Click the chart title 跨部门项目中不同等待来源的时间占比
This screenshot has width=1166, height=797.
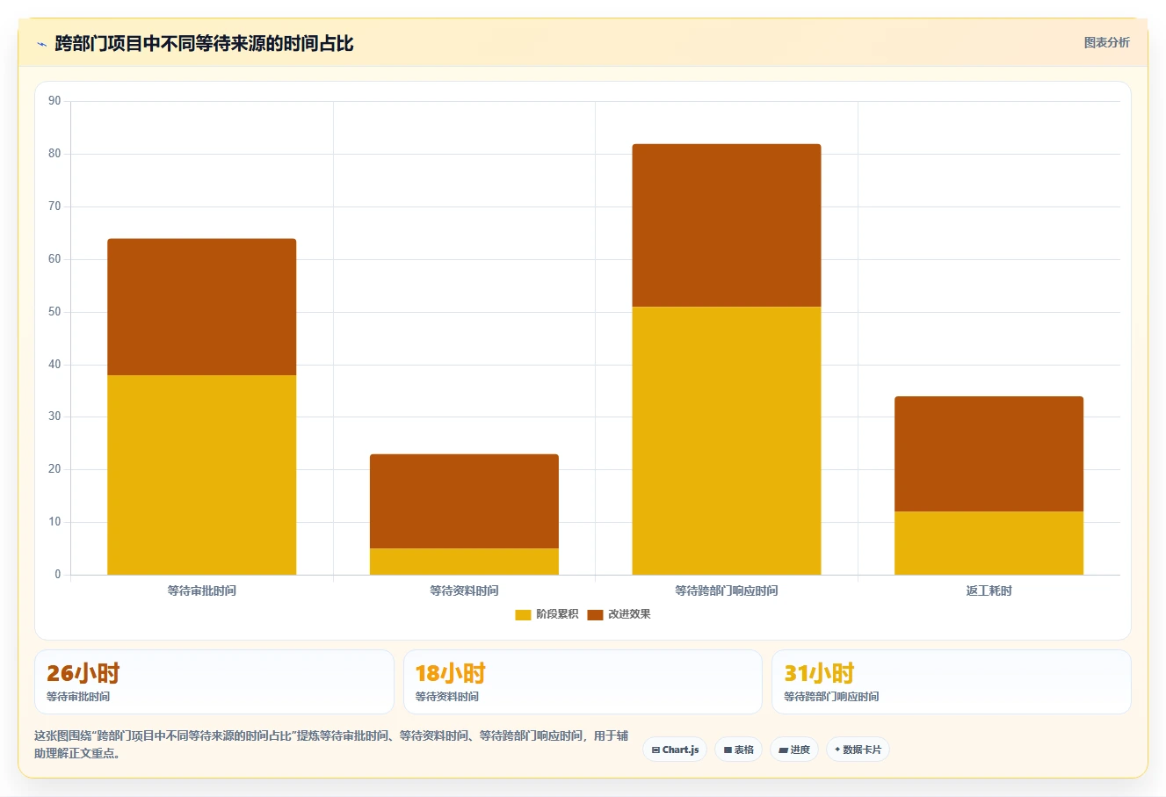[x=204, y=43]
